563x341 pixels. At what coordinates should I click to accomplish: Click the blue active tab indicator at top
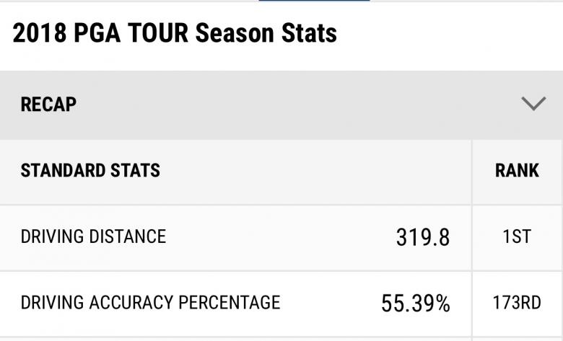pyautogui.click(x=314, y=1)
